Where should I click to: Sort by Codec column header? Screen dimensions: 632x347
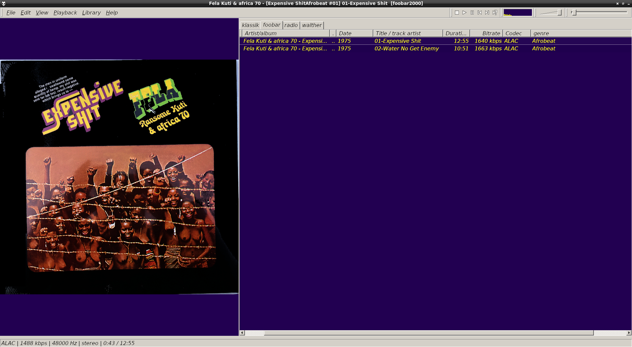pyautogui.click(x=517, y=33)
